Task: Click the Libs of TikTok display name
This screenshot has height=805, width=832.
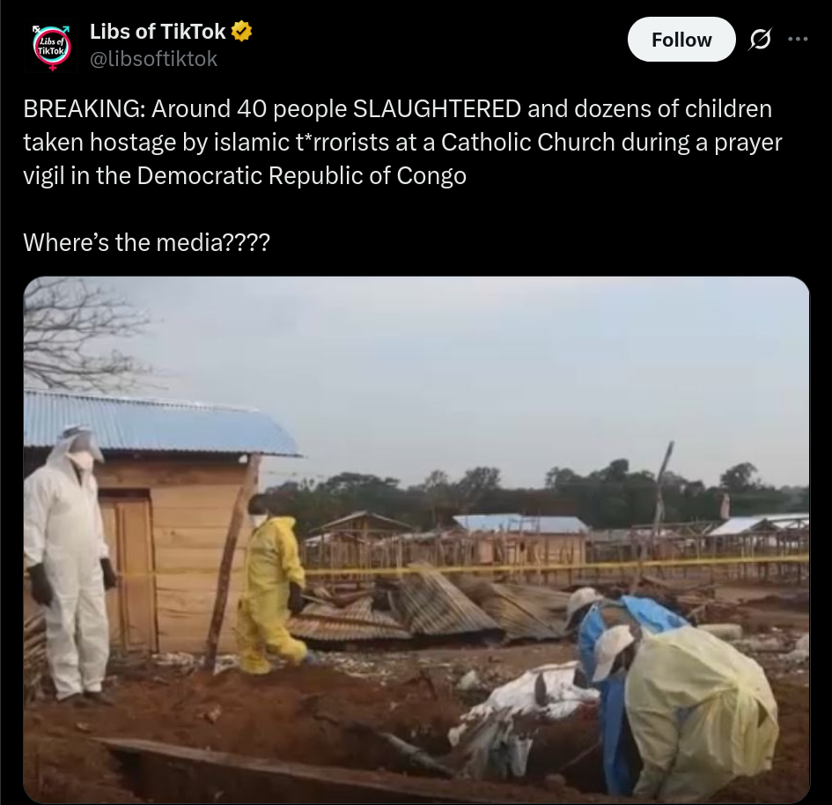Action: click(158, 32)
